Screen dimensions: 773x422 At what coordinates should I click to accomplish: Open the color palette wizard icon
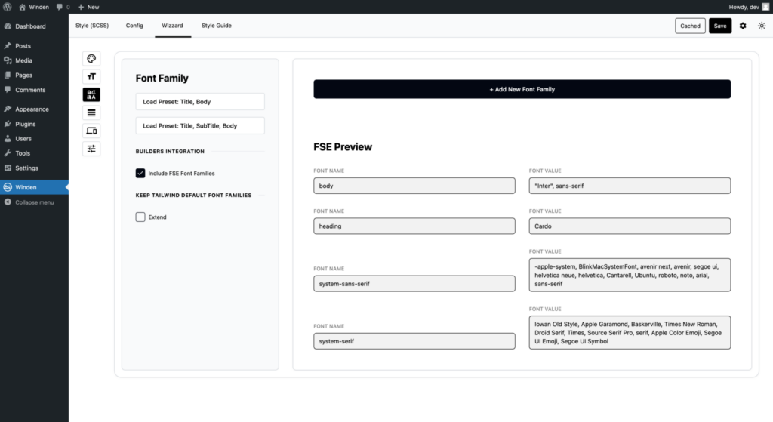91,59
